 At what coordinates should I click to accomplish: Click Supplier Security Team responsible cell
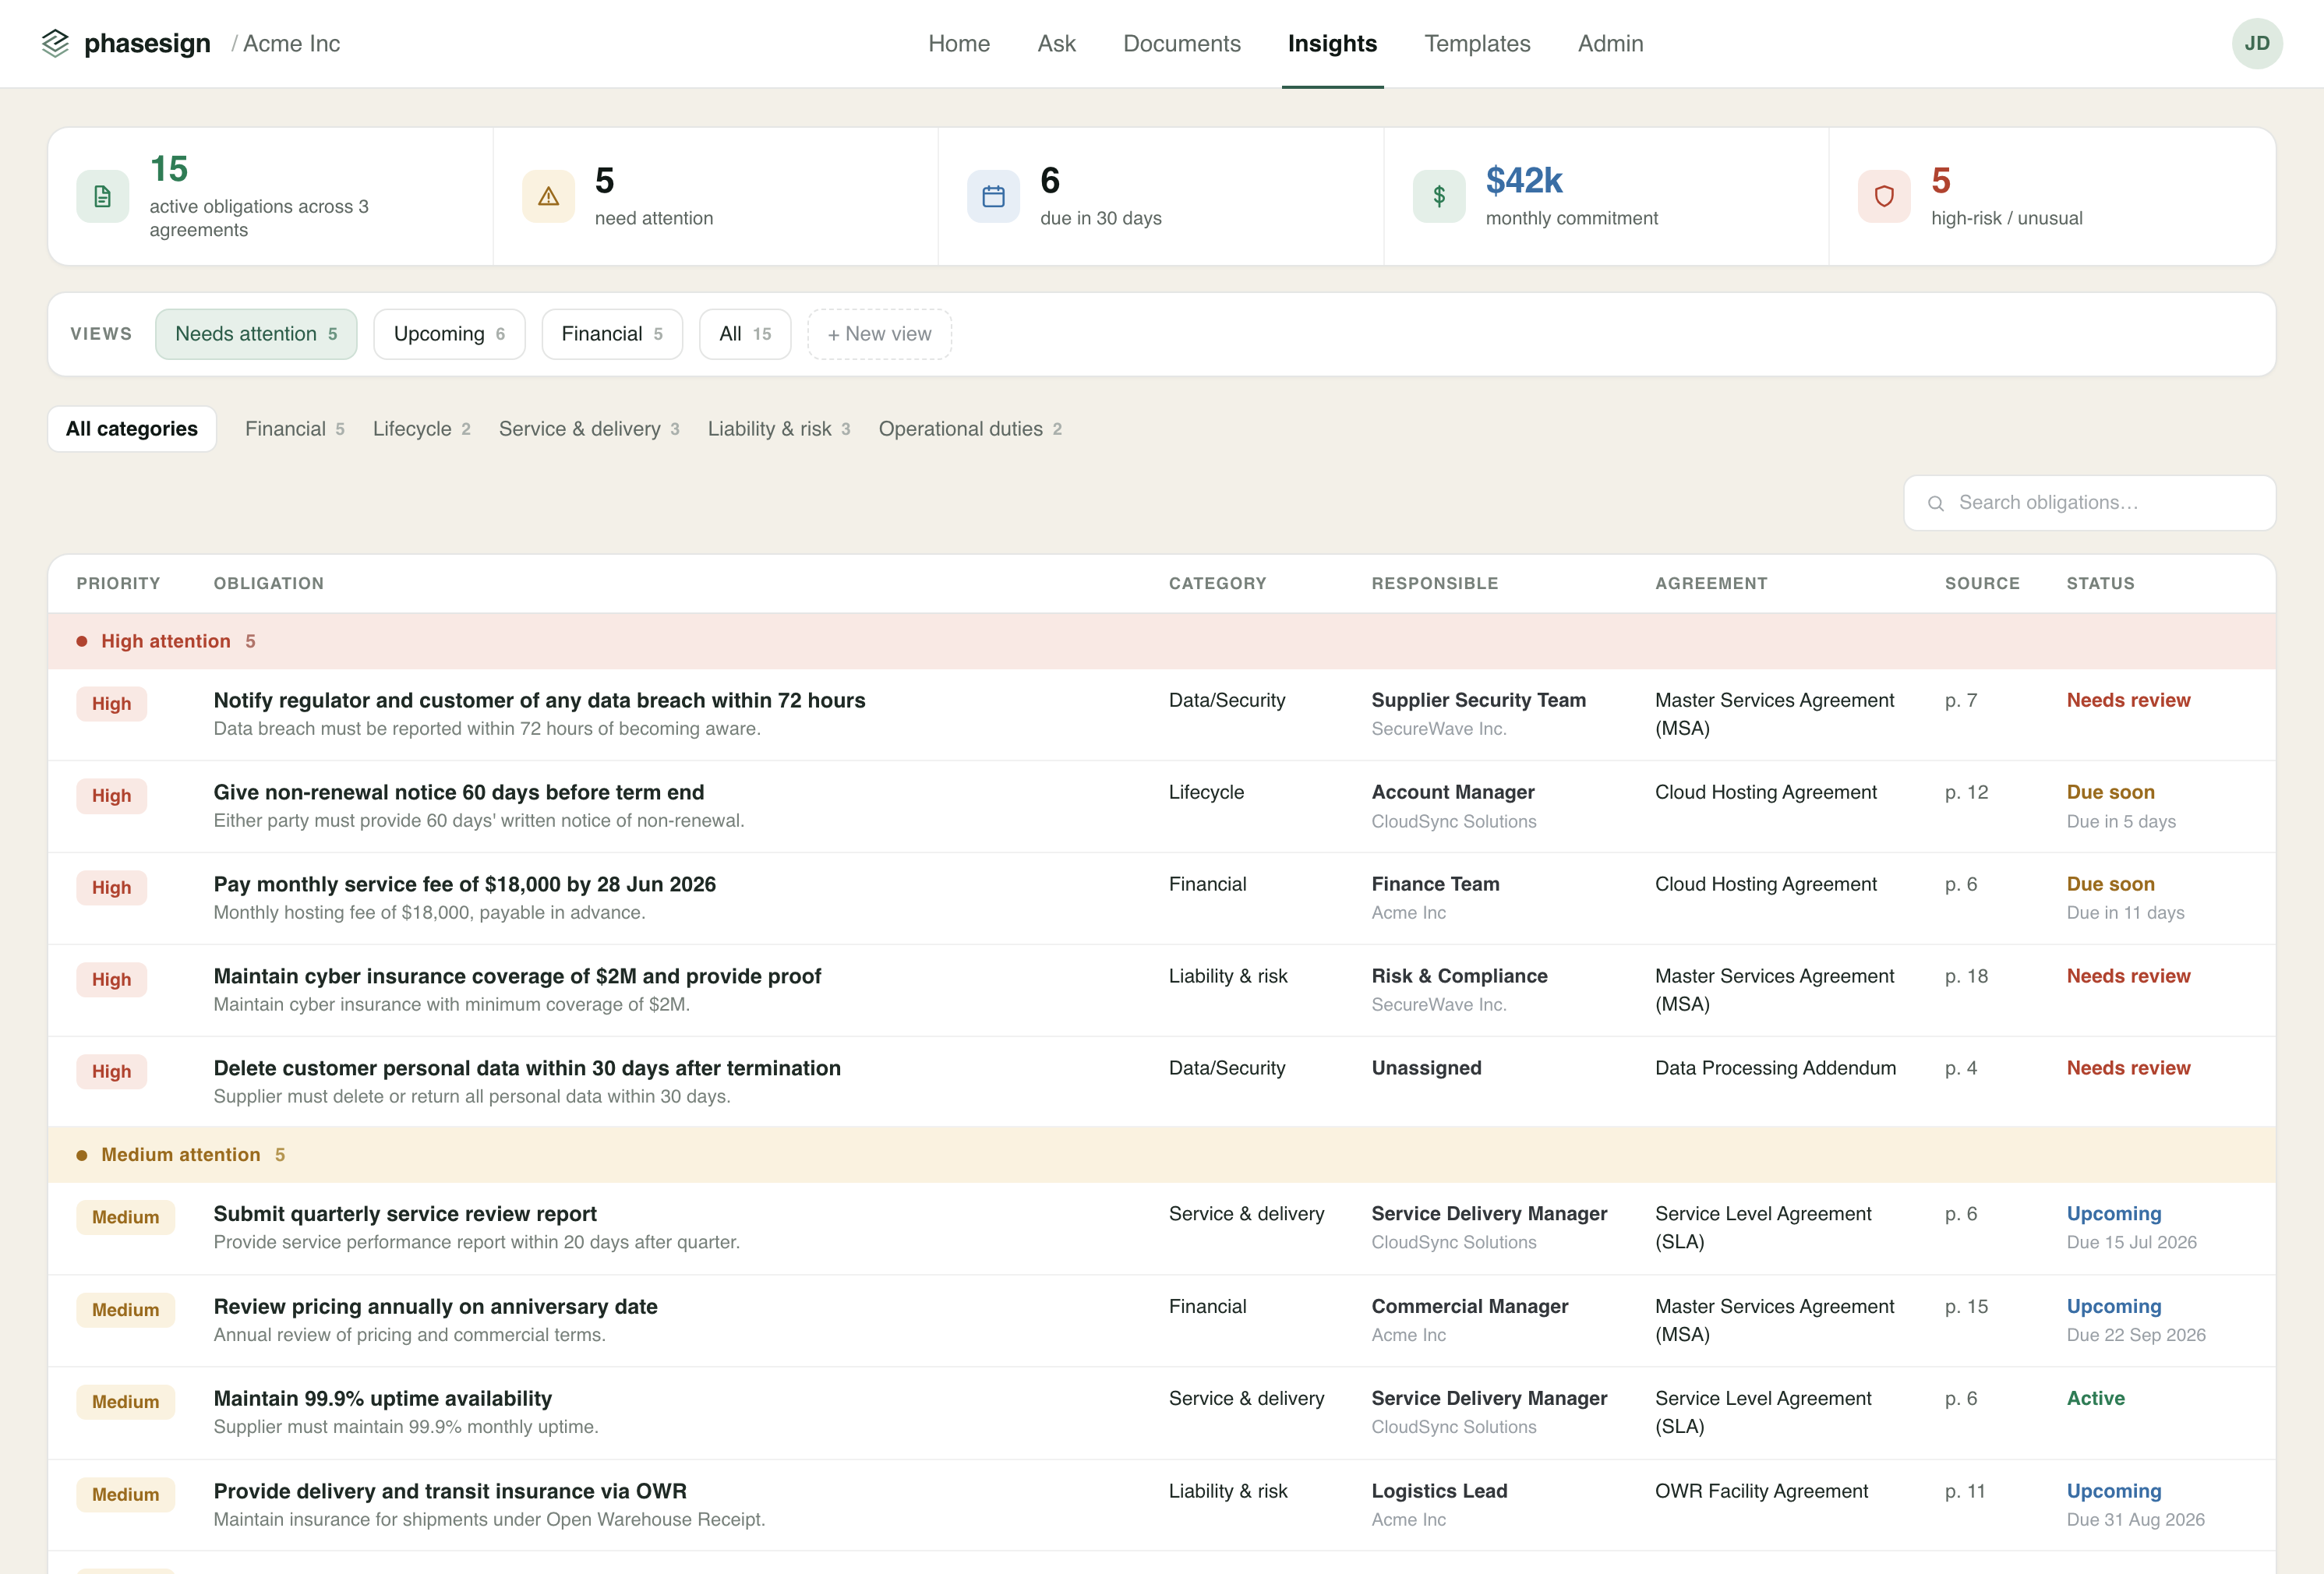tap(1478, 700)
